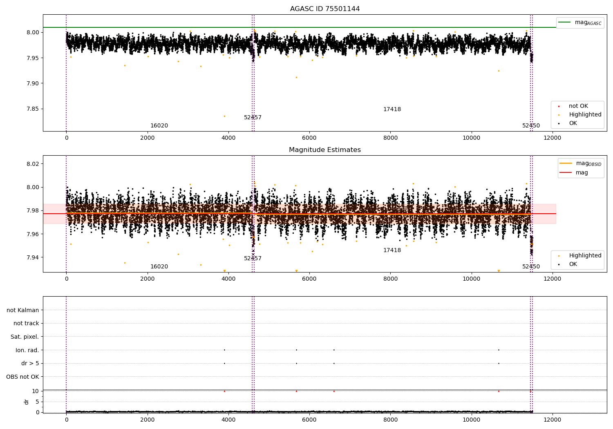Click the 6000 x-tick of the top plot

309,138
